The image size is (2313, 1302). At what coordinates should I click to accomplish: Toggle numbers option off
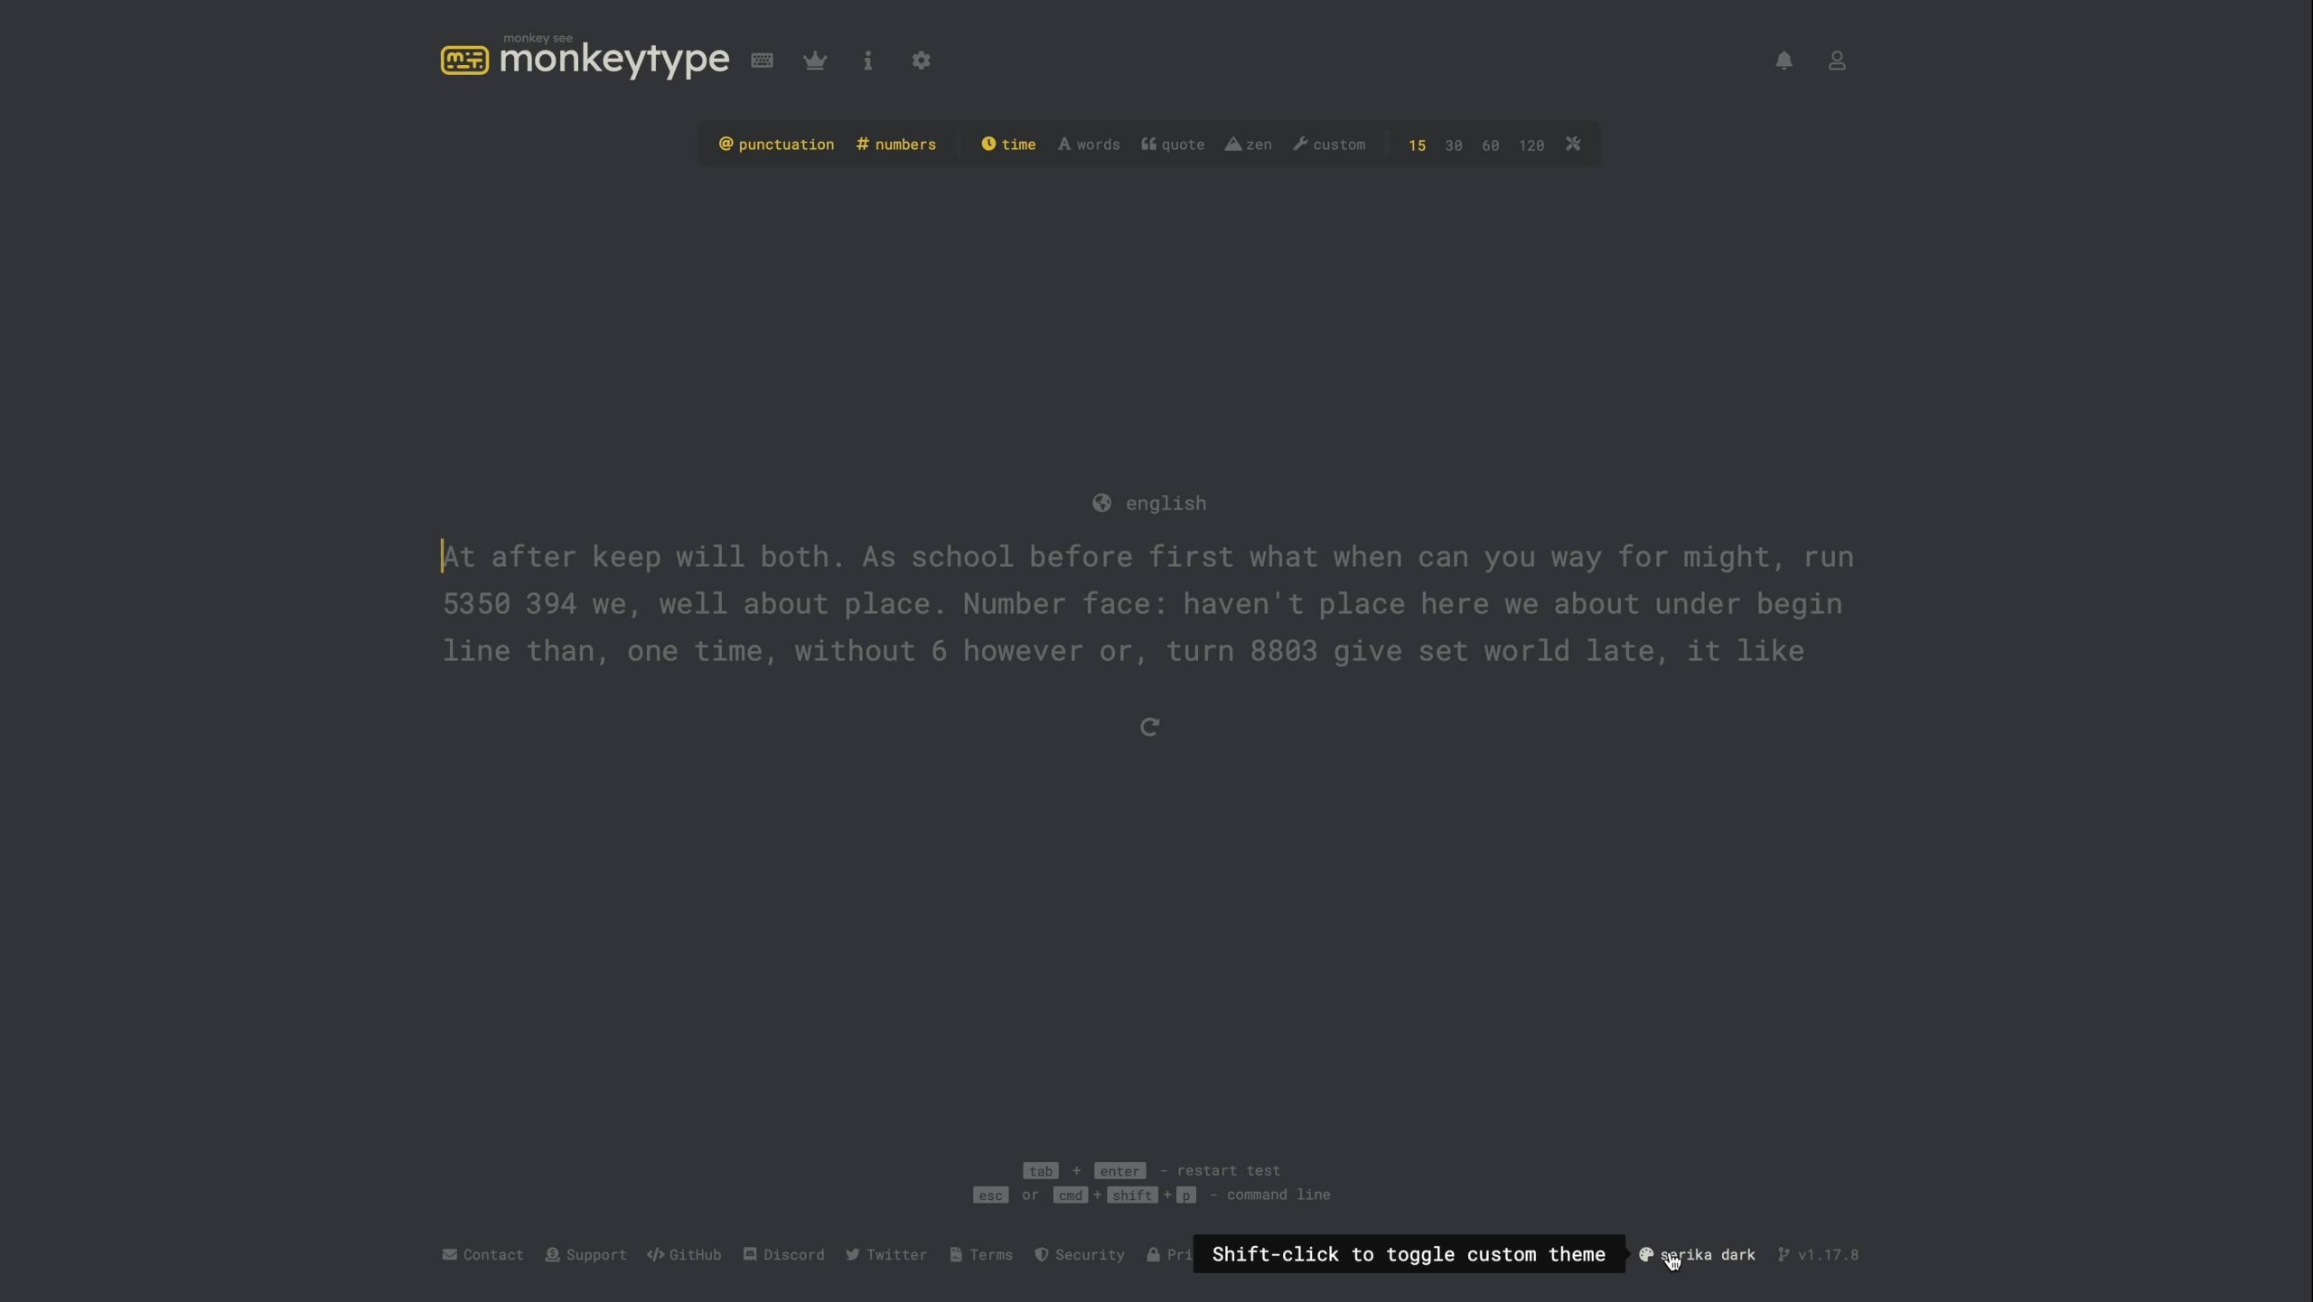click(895, 144)
